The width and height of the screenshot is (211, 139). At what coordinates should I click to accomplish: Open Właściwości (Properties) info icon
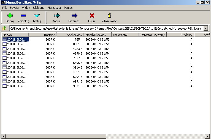(110, 15)
